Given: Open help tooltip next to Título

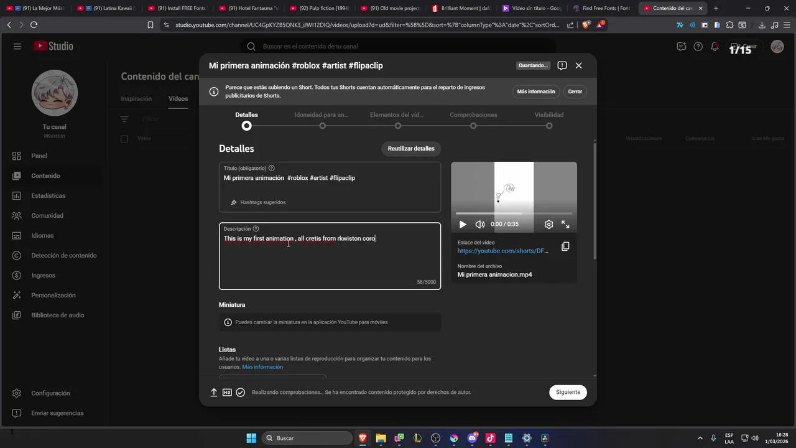Looking at the screenshot, I should [x=272, y=168].
